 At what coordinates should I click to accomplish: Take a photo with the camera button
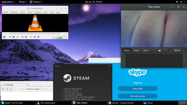pos(159,51)
